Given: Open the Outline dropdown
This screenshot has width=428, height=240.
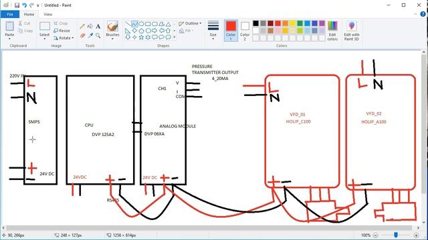Looking at the screenshot, I should pos(190,24).
